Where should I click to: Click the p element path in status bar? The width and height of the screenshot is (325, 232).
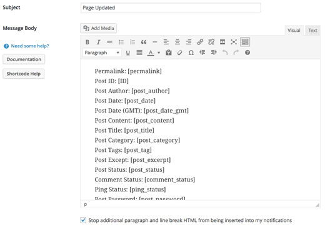tap(86, 204)
